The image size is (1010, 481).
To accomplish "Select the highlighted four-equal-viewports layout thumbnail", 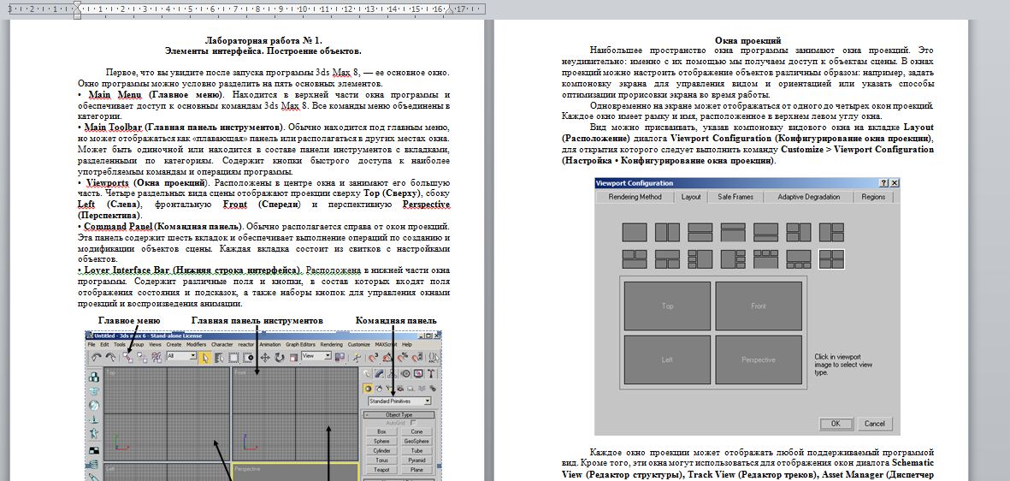I will (x=831, y=259).
